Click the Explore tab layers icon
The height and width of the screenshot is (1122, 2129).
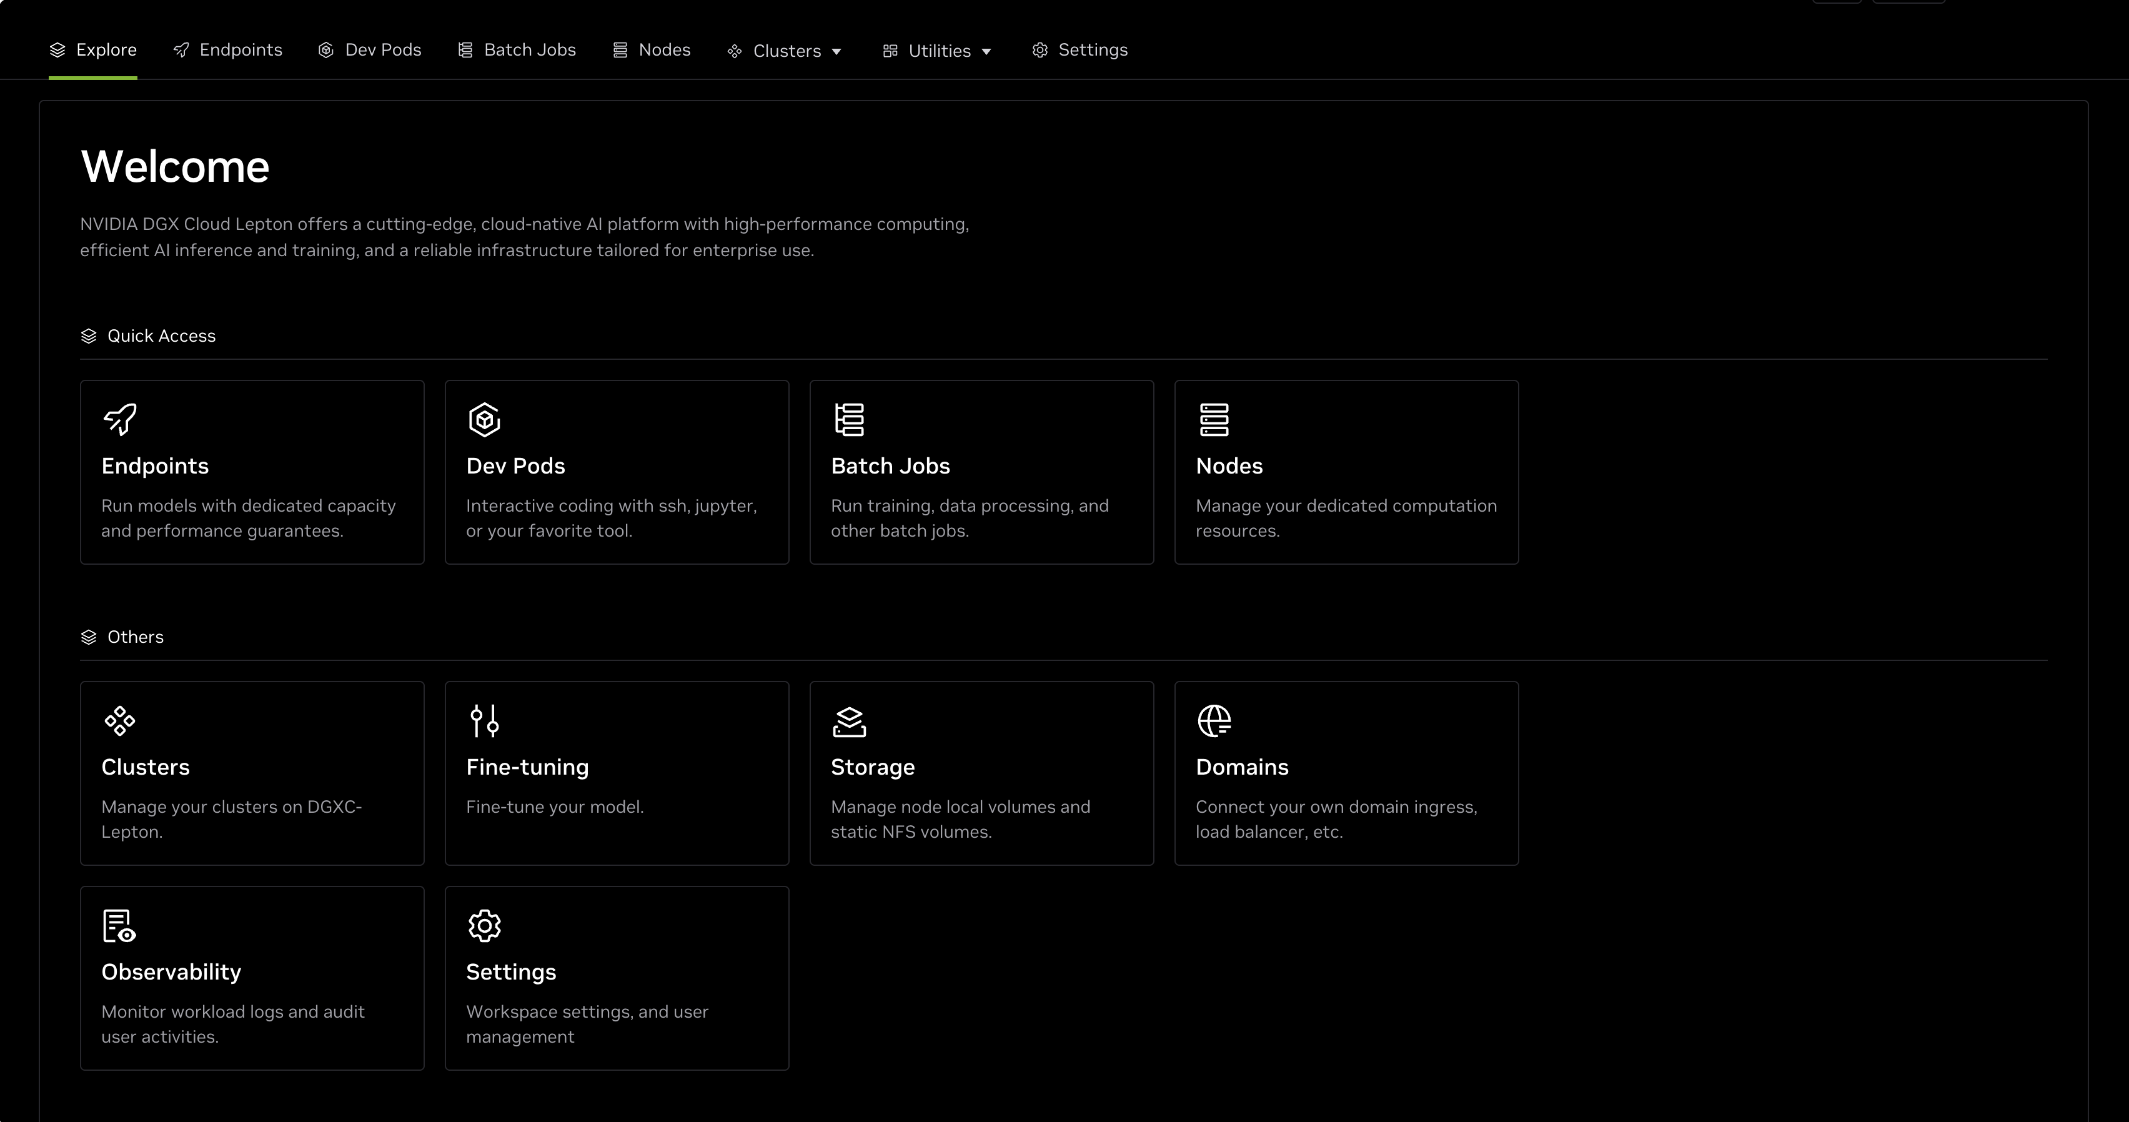click(57, 51)
